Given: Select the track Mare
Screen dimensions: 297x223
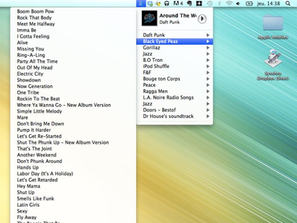Looking at the screenshot, I should coord(73,118).
